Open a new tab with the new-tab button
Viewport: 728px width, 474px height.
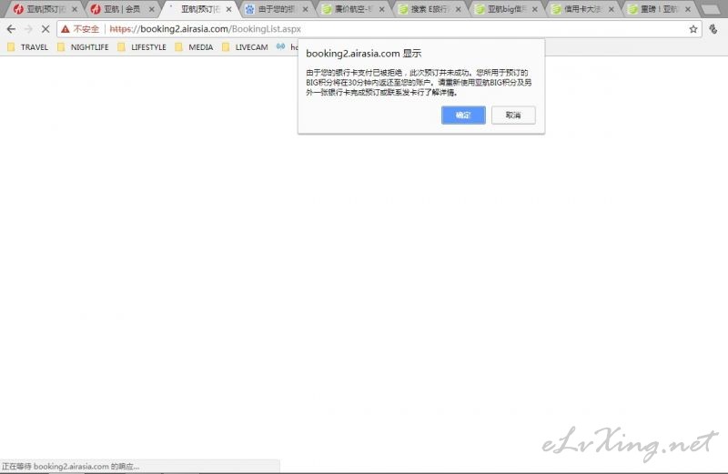[711, 9]
